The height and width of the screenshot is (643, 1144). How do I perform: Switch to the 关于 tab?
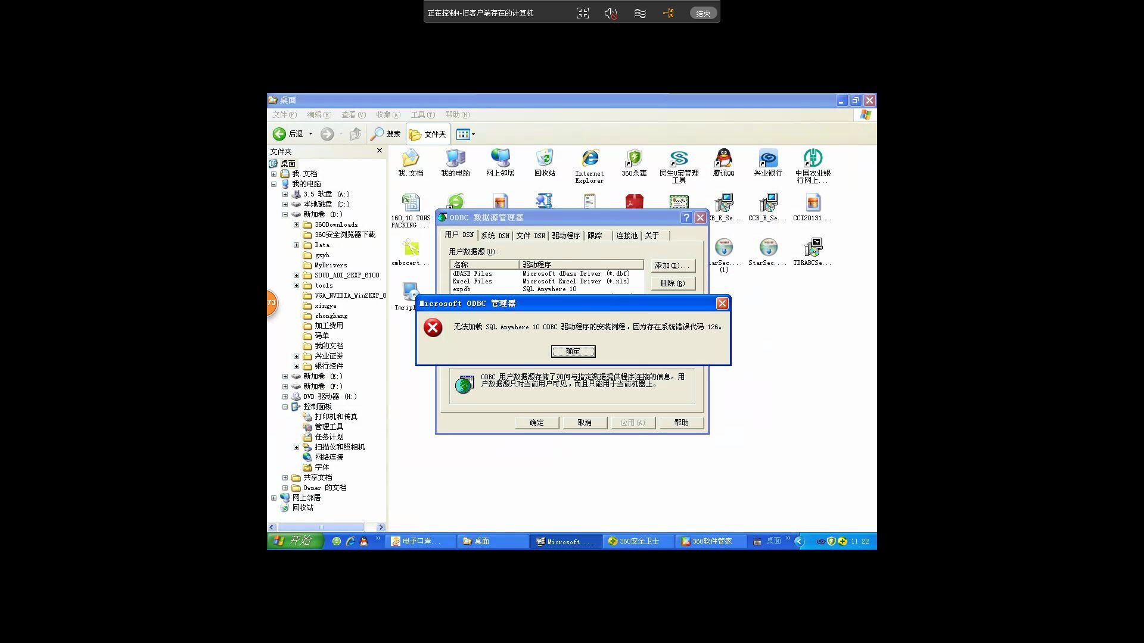(652, 236)
